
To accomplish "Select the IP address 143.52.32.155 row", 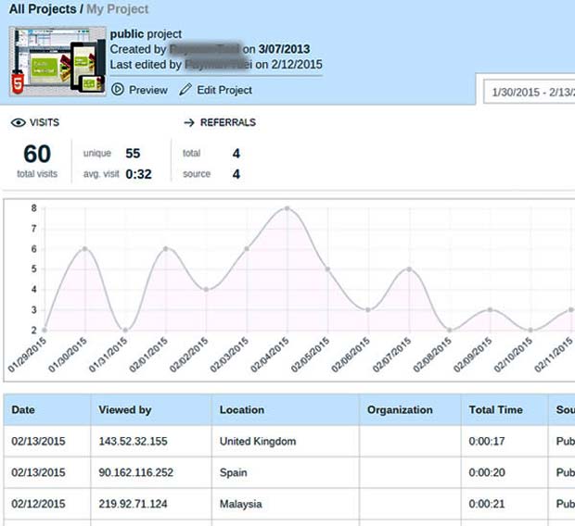I will coord(134,441).
